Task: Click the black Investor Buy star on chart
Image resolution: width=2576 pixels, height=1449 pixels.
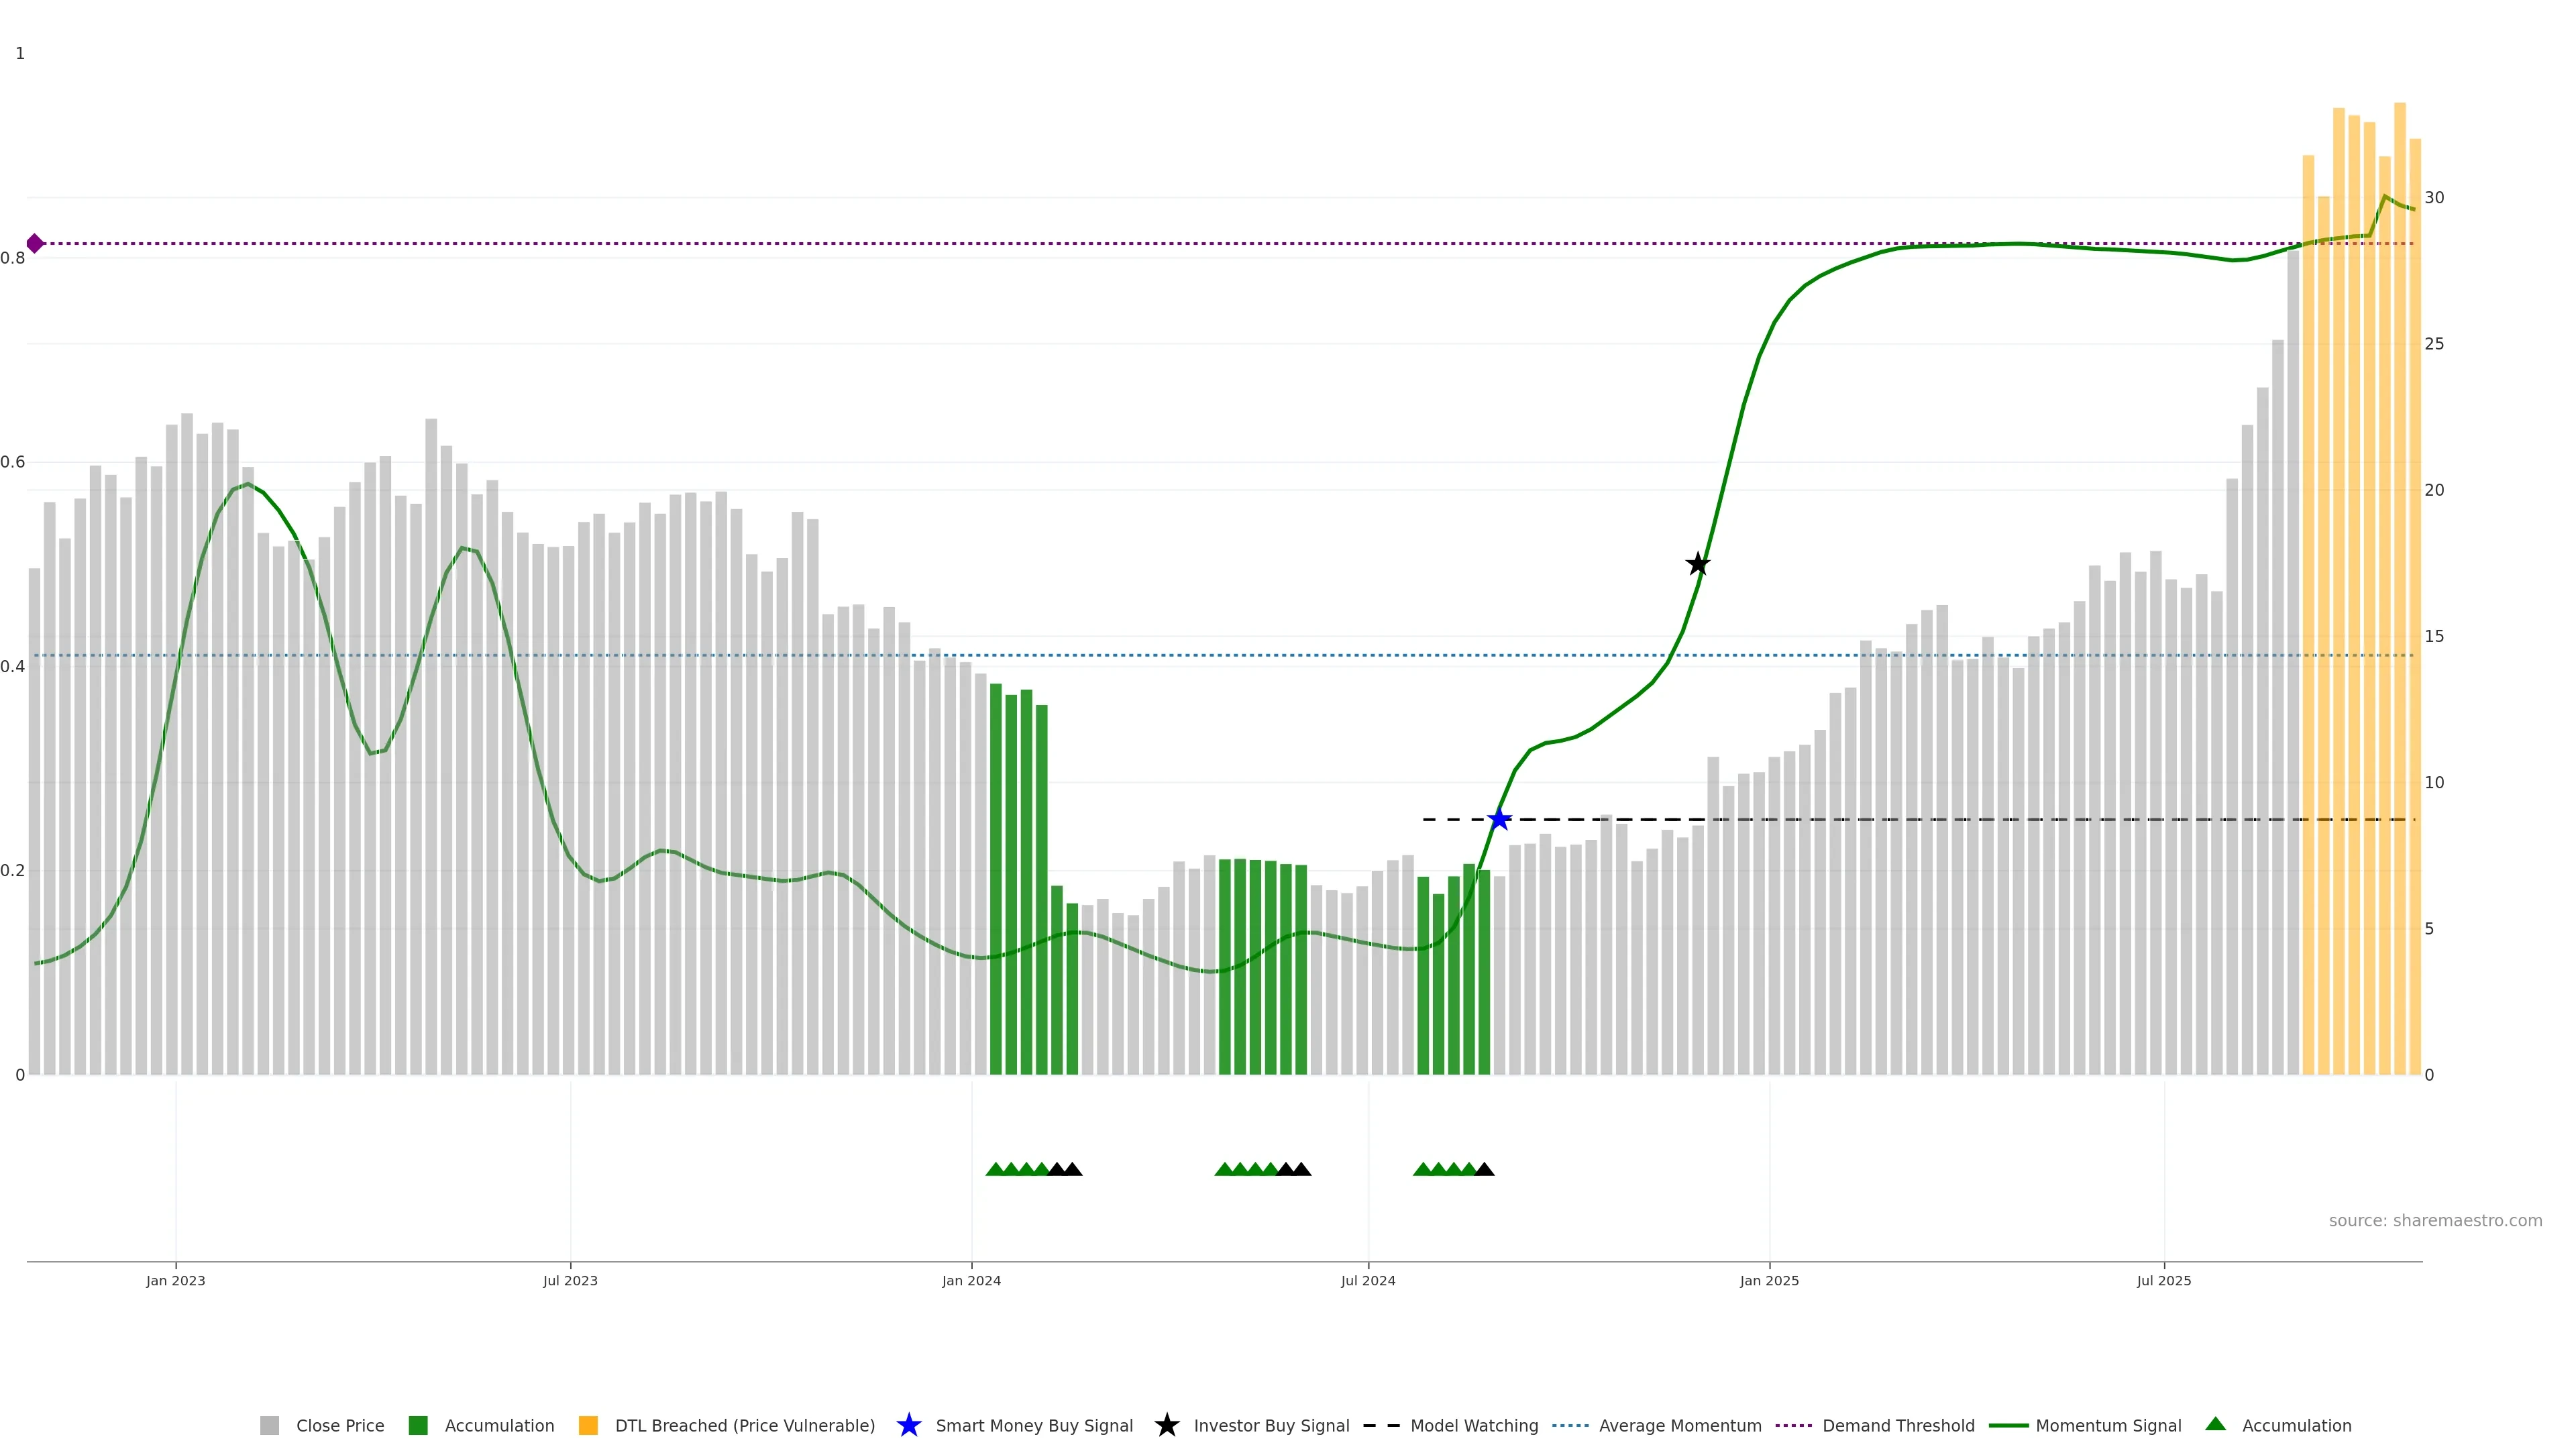Action: 1698,565
